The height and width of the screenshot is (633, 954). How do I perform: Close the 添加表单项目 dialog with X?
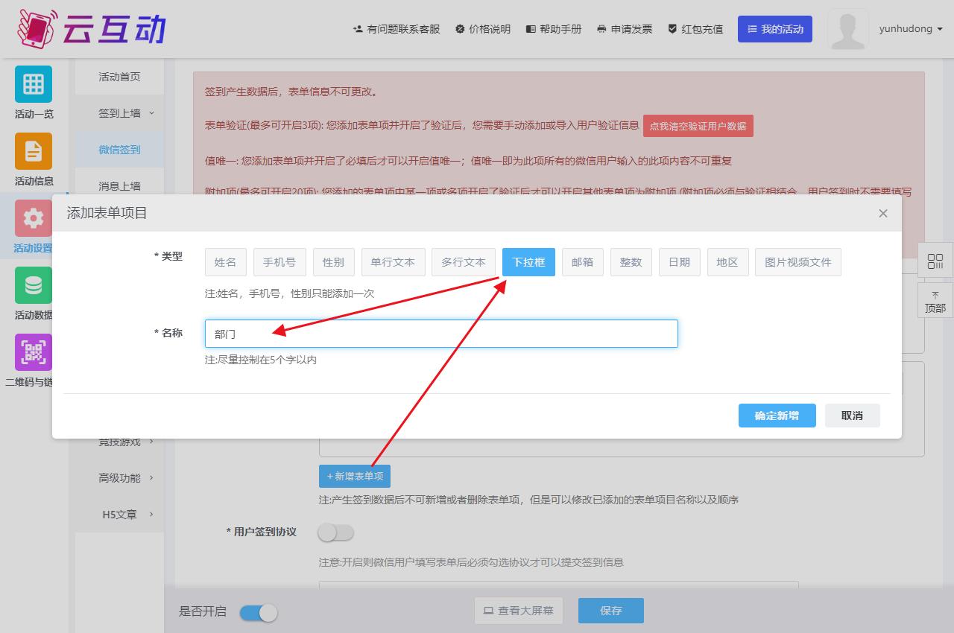coord(883,214)
